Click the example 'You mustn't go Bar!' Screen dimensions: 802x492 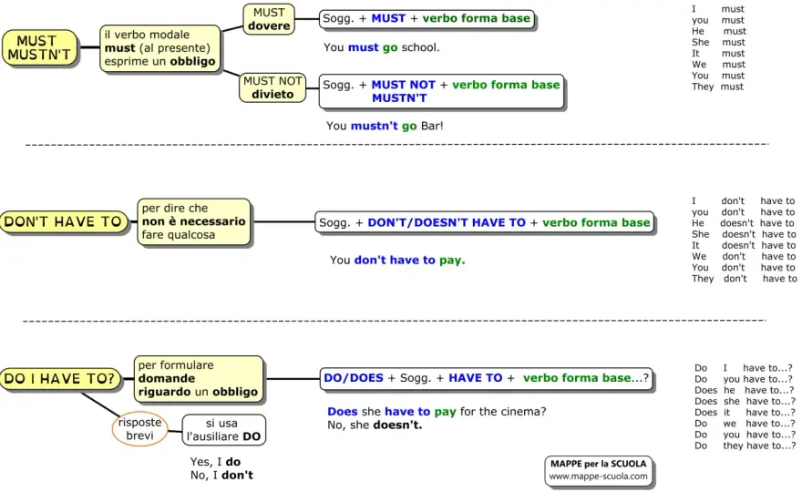point(385,126)
